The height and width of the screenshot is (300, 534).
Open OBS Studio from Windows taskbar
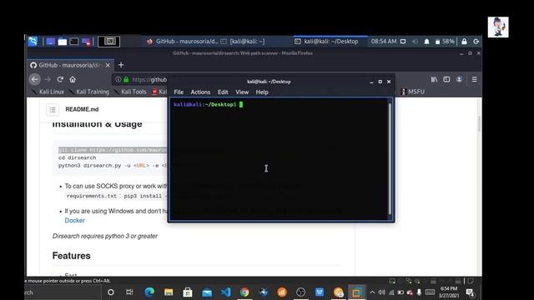(x=300, y=292)
